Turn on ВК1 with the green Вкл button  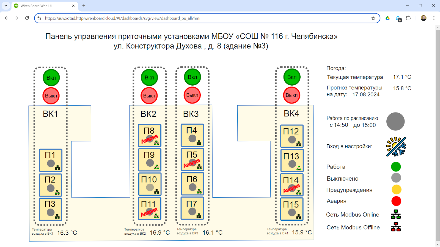(x=51, y=78)
